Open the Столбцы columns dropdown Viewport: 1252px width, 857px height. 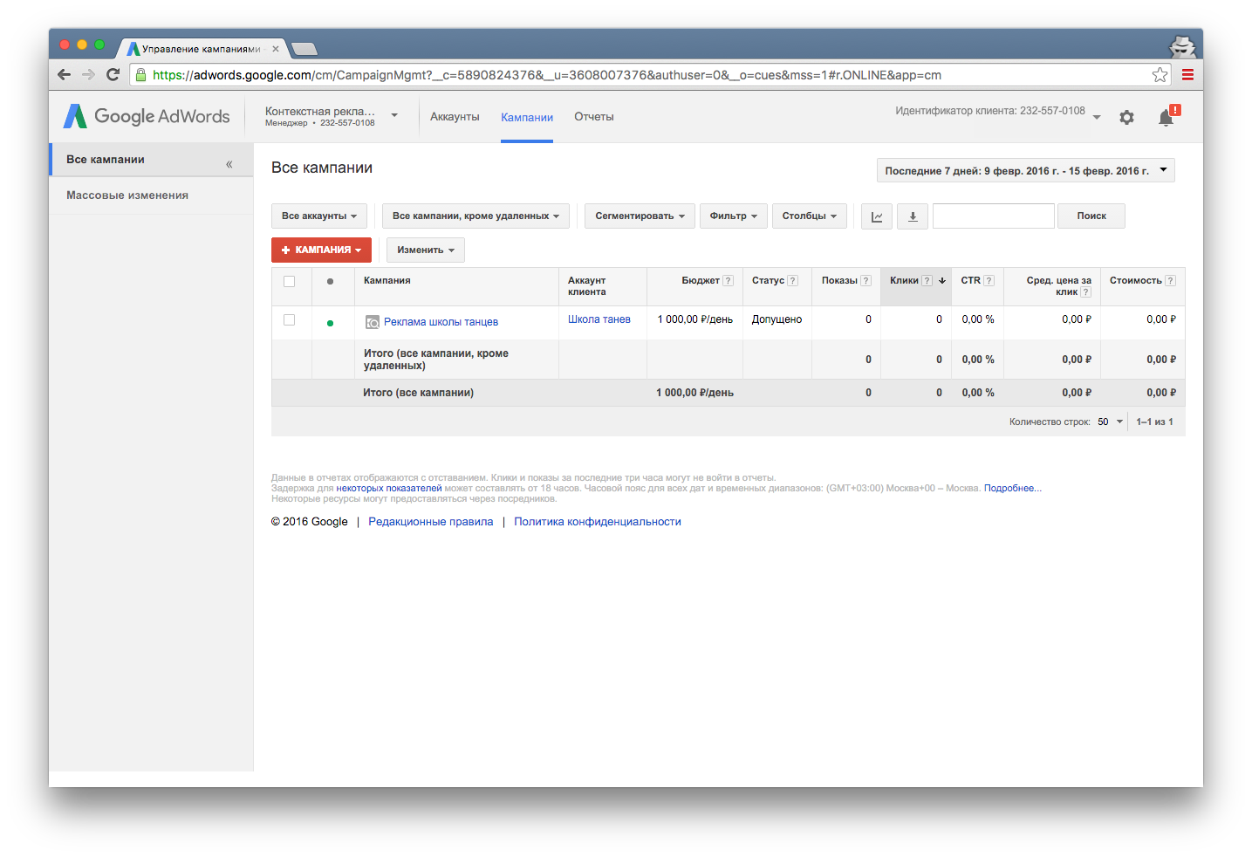pyautogui.click(x=809, y=216)
